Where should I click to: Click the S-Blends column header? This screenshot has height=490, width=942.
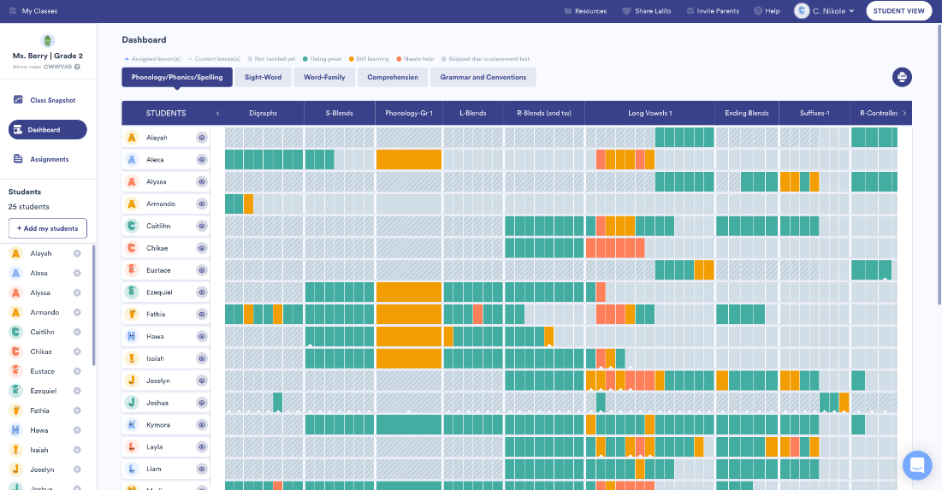(340, 113)
